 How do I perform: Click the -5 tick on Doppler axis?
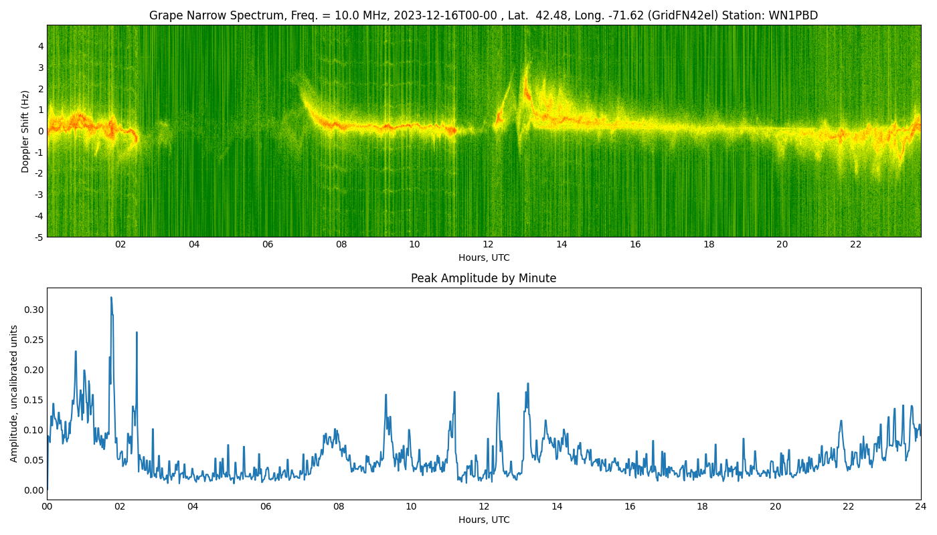tap(39, 237)
